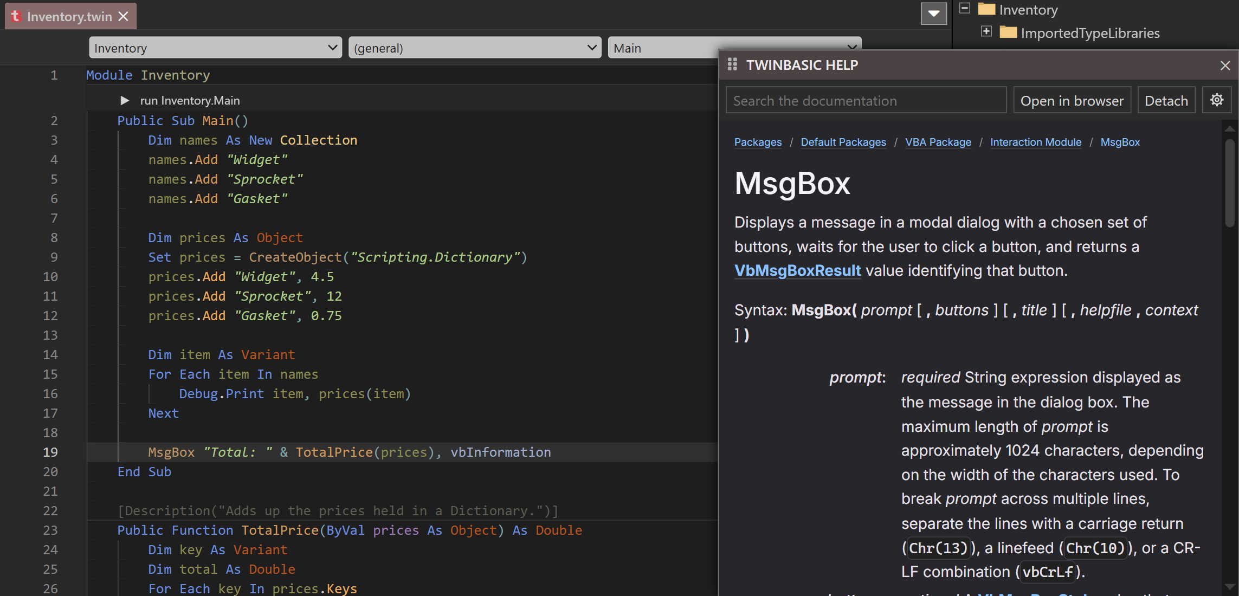Close the Inventory.twin tab
Viewport: 1239px width, 596px height.
click(x=124, y=16)
